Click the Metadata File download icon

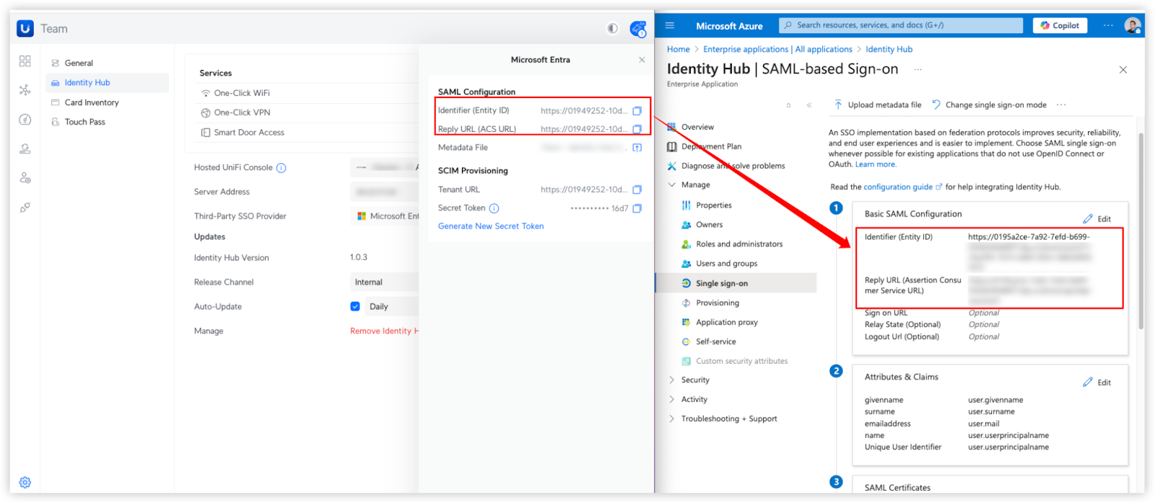tap(637, 147)
